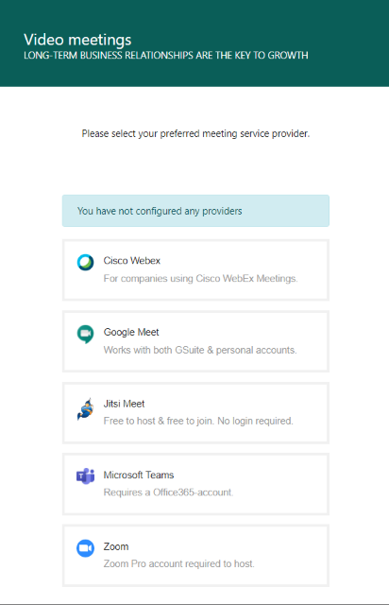Click the blue Zoom camera icon

tap(85, 548)
